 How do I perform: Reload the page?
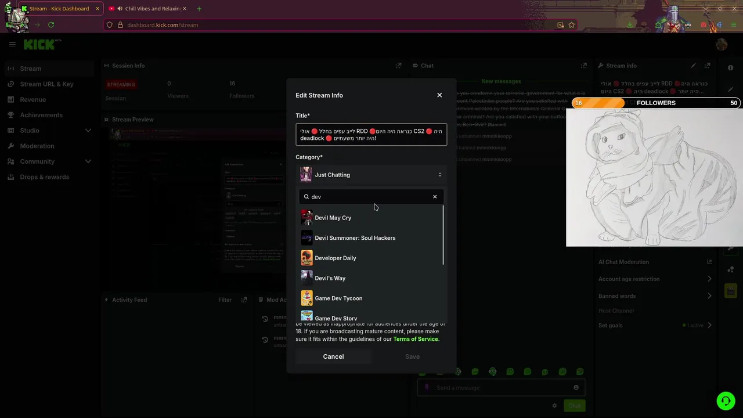(51, 25)
